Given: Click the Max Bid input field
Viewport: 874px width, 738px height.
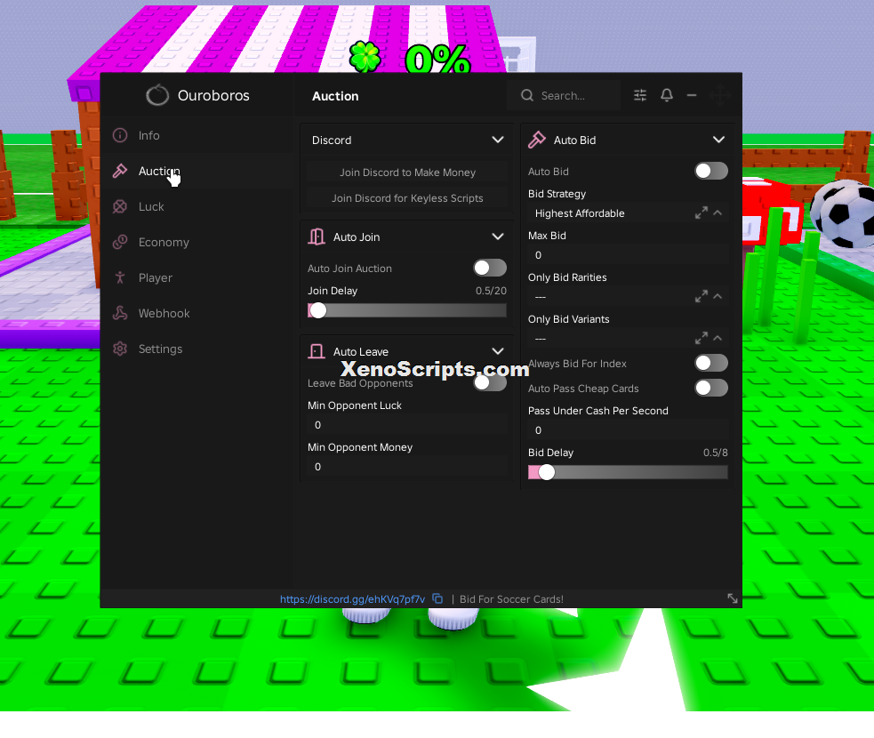Looking at the screenshot, I should (x=628, y=255).
